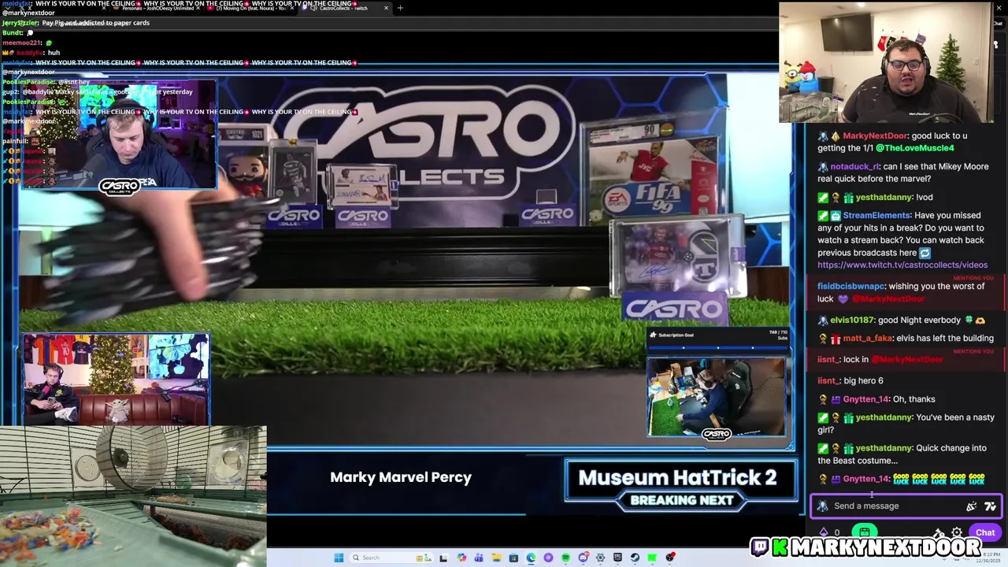Open a new browser tab with plus button

click(400, 8)
